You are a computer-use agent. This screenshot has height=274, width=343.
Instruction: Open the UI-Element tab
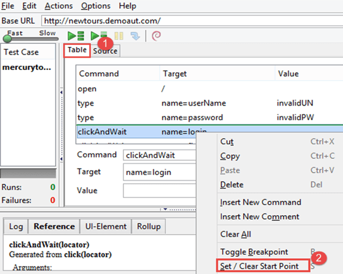(106, 227)
